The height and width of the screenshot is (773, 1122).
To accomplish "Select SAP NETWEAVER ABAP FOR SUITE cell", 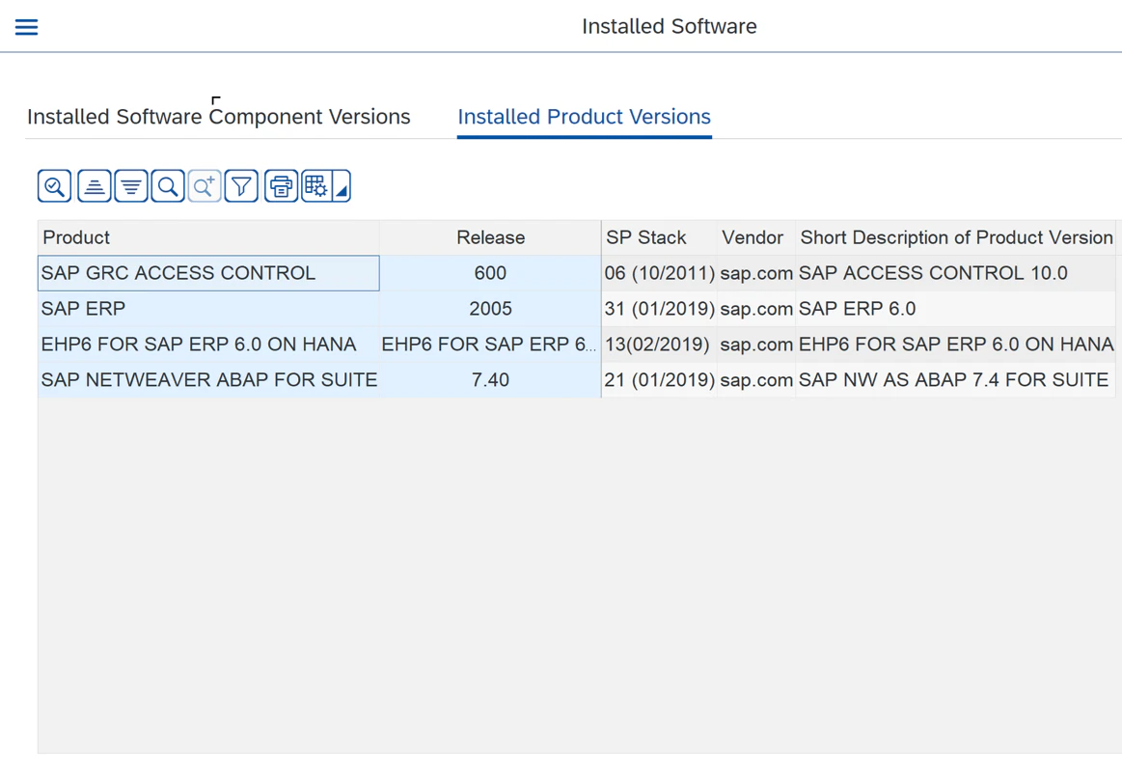I will [208, 379].
